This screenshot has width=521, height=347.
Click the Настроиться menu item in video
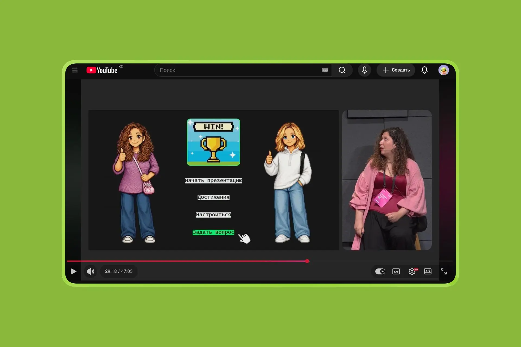(x=214, y=215)
